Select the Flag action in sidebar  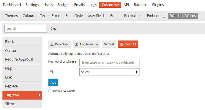click(22, 68)
